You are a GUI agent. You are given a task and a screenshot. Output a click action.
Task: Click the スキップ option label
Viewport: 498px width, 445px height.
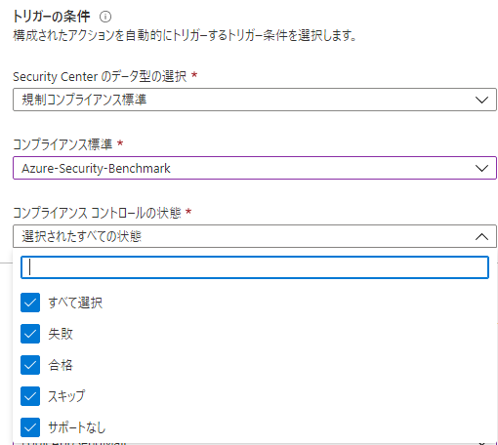66,396
